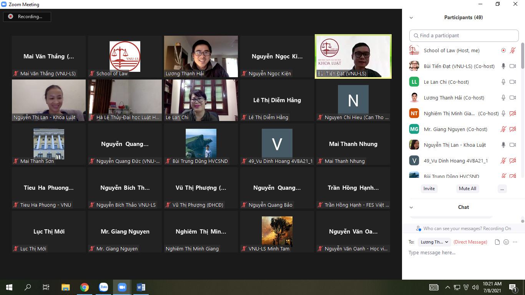This screenshot has width=525, height=295.
Task: Open the chat recipient dropdown
Action: click(x=434, y=242)
